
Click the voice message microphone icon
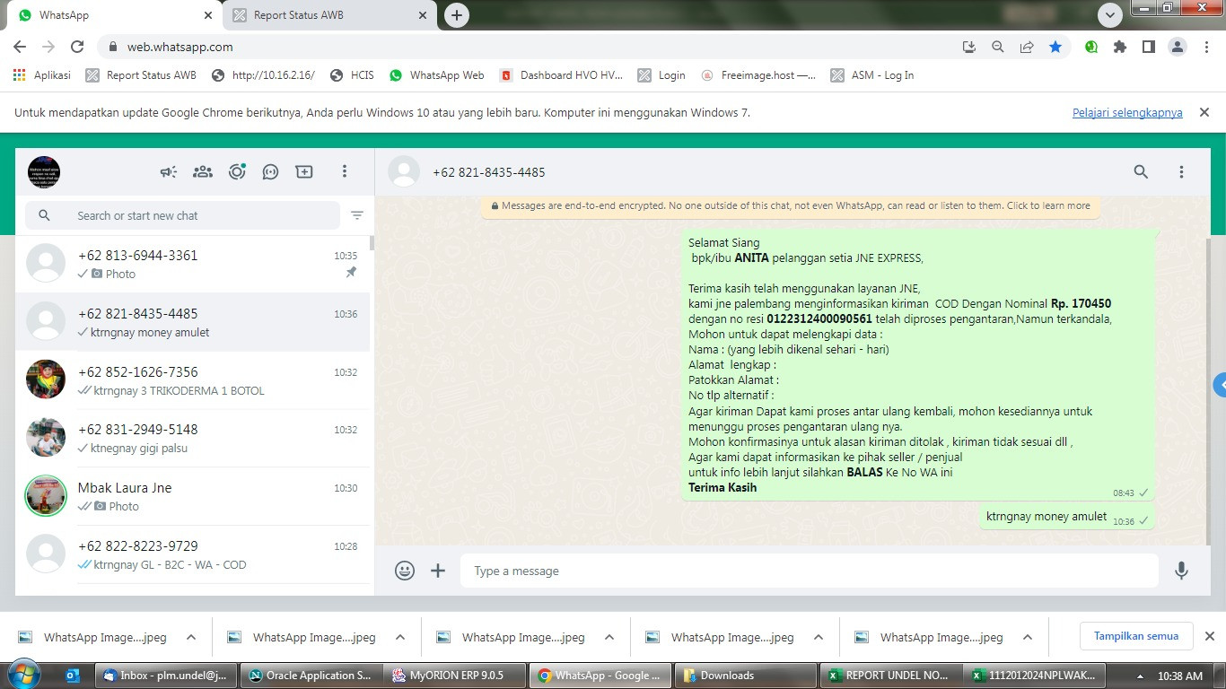pyautogui.click(x=1181, y=571)
